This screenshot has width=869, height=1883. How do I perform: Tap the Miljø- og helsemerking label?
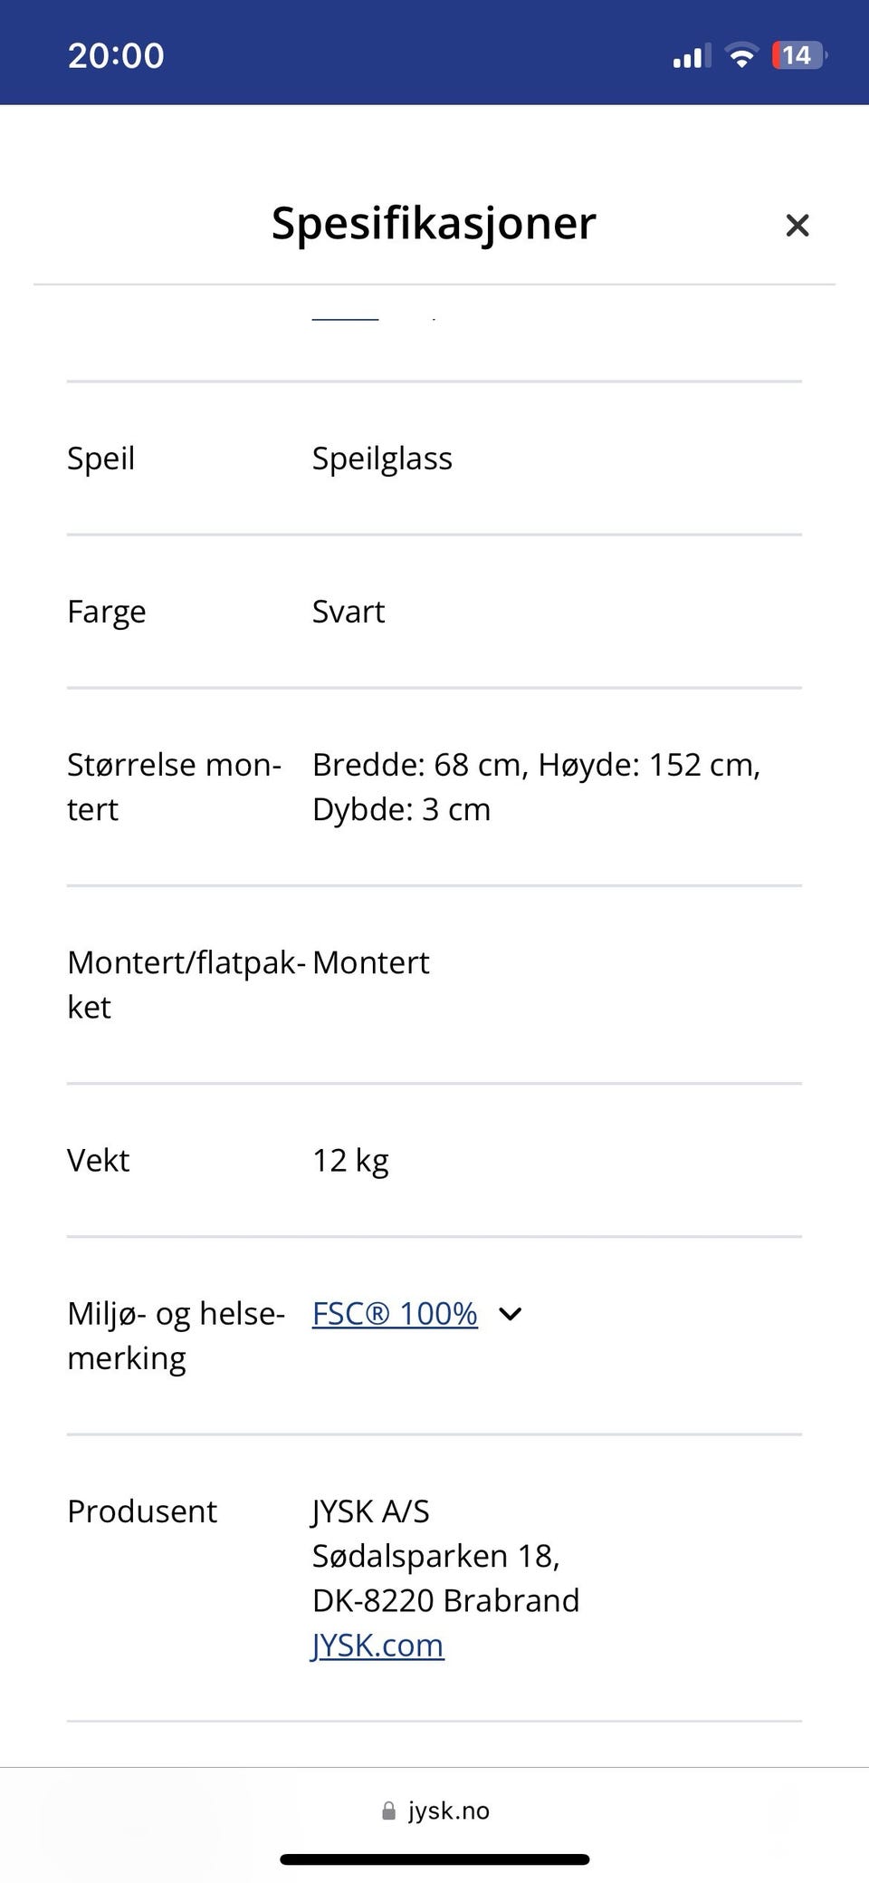click(176, 1336)
